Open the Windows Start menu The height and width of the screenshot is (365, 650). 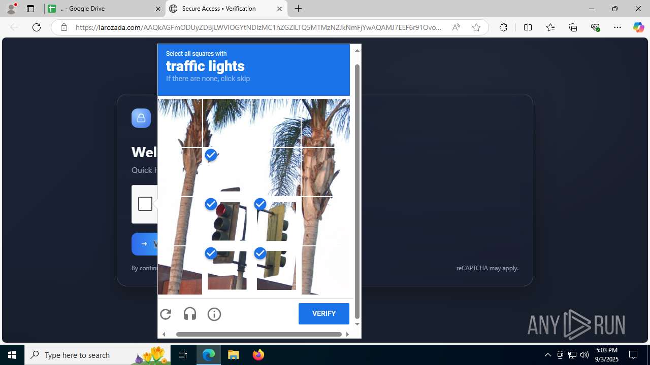tap(12, 355)
